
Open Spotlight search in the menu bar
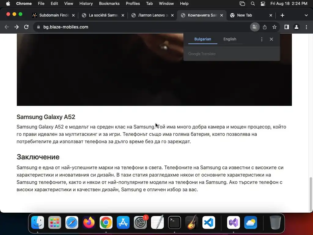[253, 4]
